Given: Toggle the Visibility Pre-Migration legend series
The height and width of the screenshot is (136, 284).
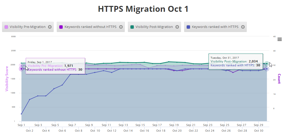Looking at the screenshot, I should pos(27,27).
